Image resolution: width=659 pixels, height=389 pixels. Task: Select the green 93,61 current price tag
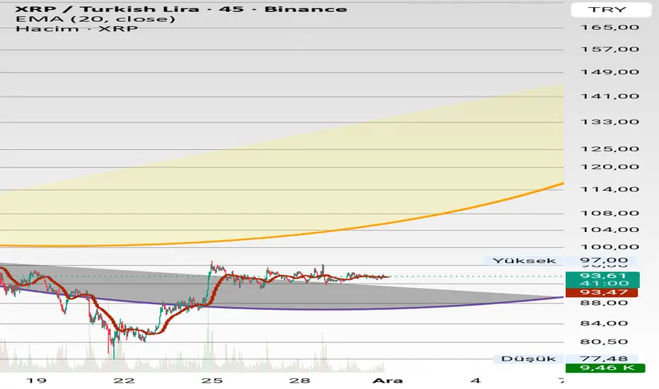tap(602, 279)
